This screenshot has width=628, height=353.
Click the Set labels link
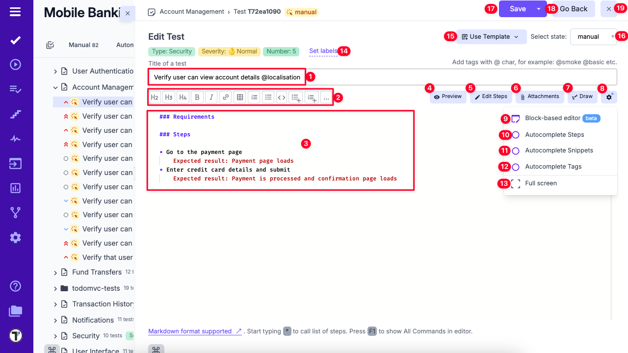coord(323,51)
